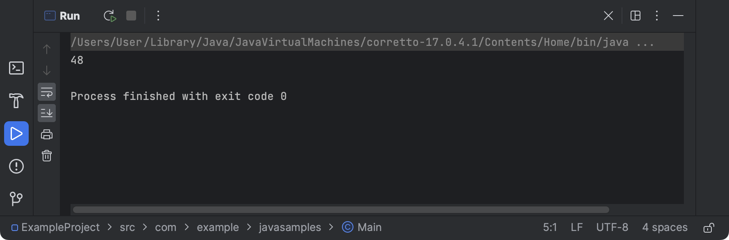729x240 pixels.
Task: Open the Git tool window
Action: click(x=16, y=199)
